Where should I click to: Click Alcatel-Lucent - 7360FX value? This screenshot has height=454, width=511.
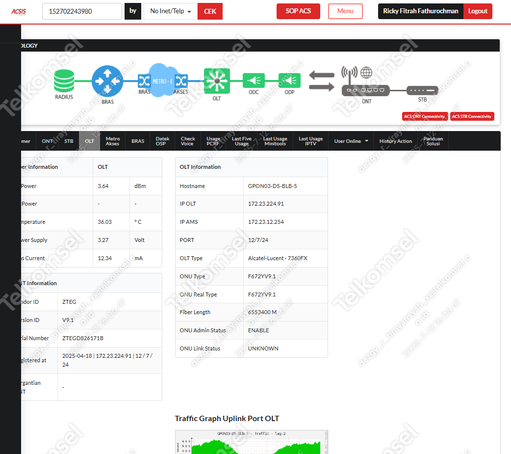coord(278,258)
